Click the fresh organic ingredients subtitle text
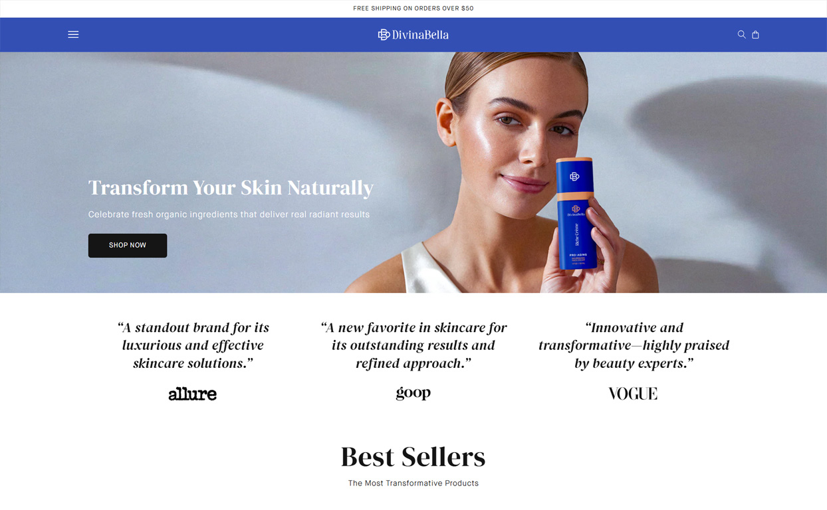This screenshot has width=827, height=510. click(229, 214)
